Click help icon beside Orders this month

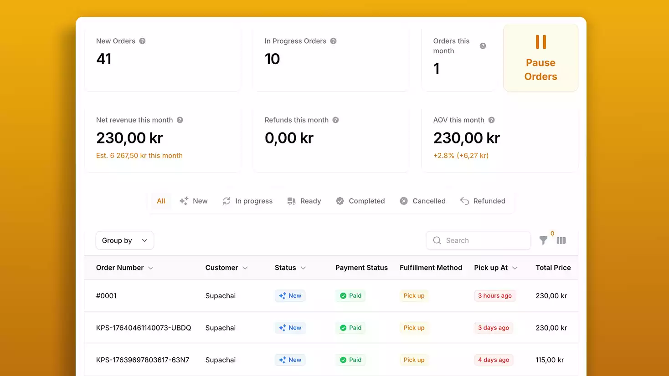(483, 46)
